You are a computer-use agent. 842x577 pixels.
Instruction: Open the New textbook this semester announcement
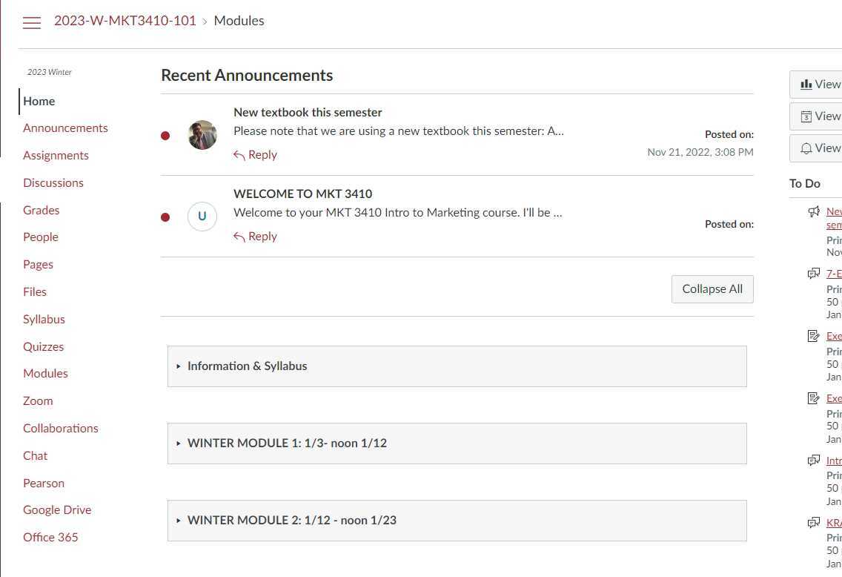(x=308, y=113)
